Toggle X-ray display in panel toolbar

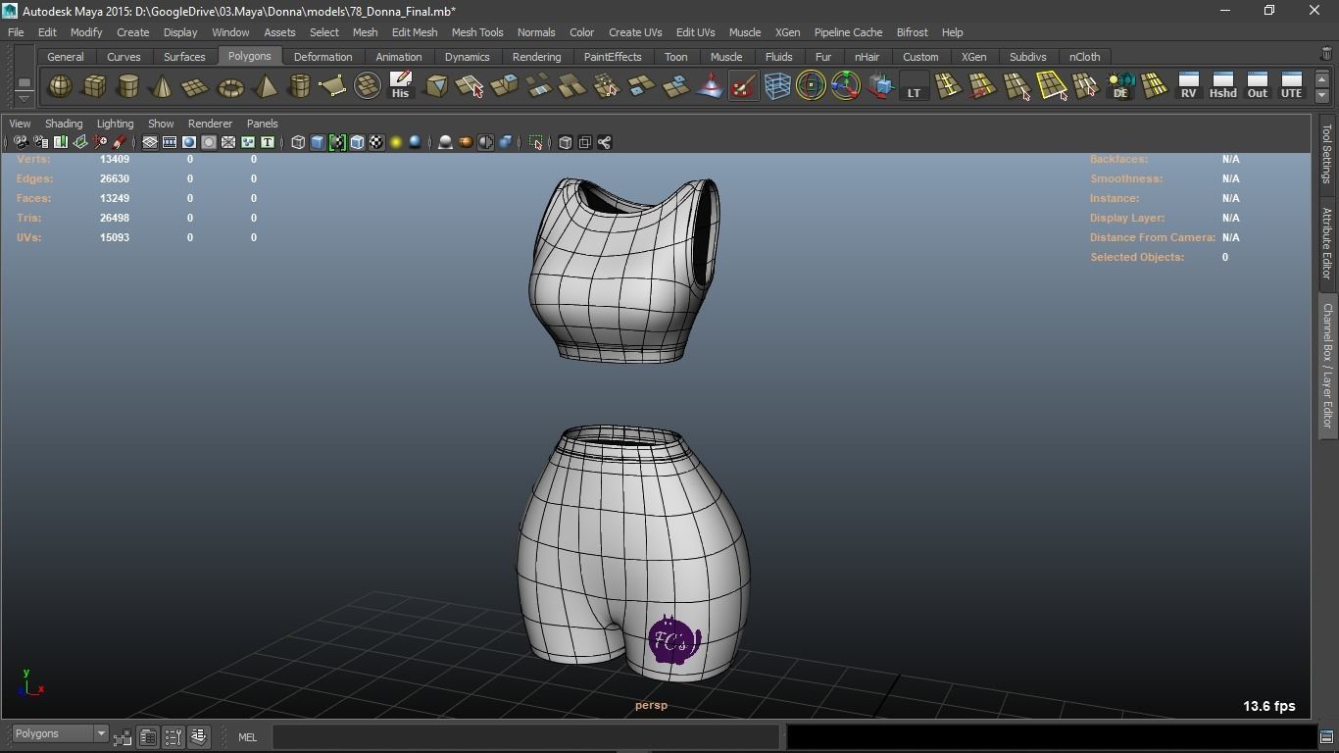pos(565,142)
